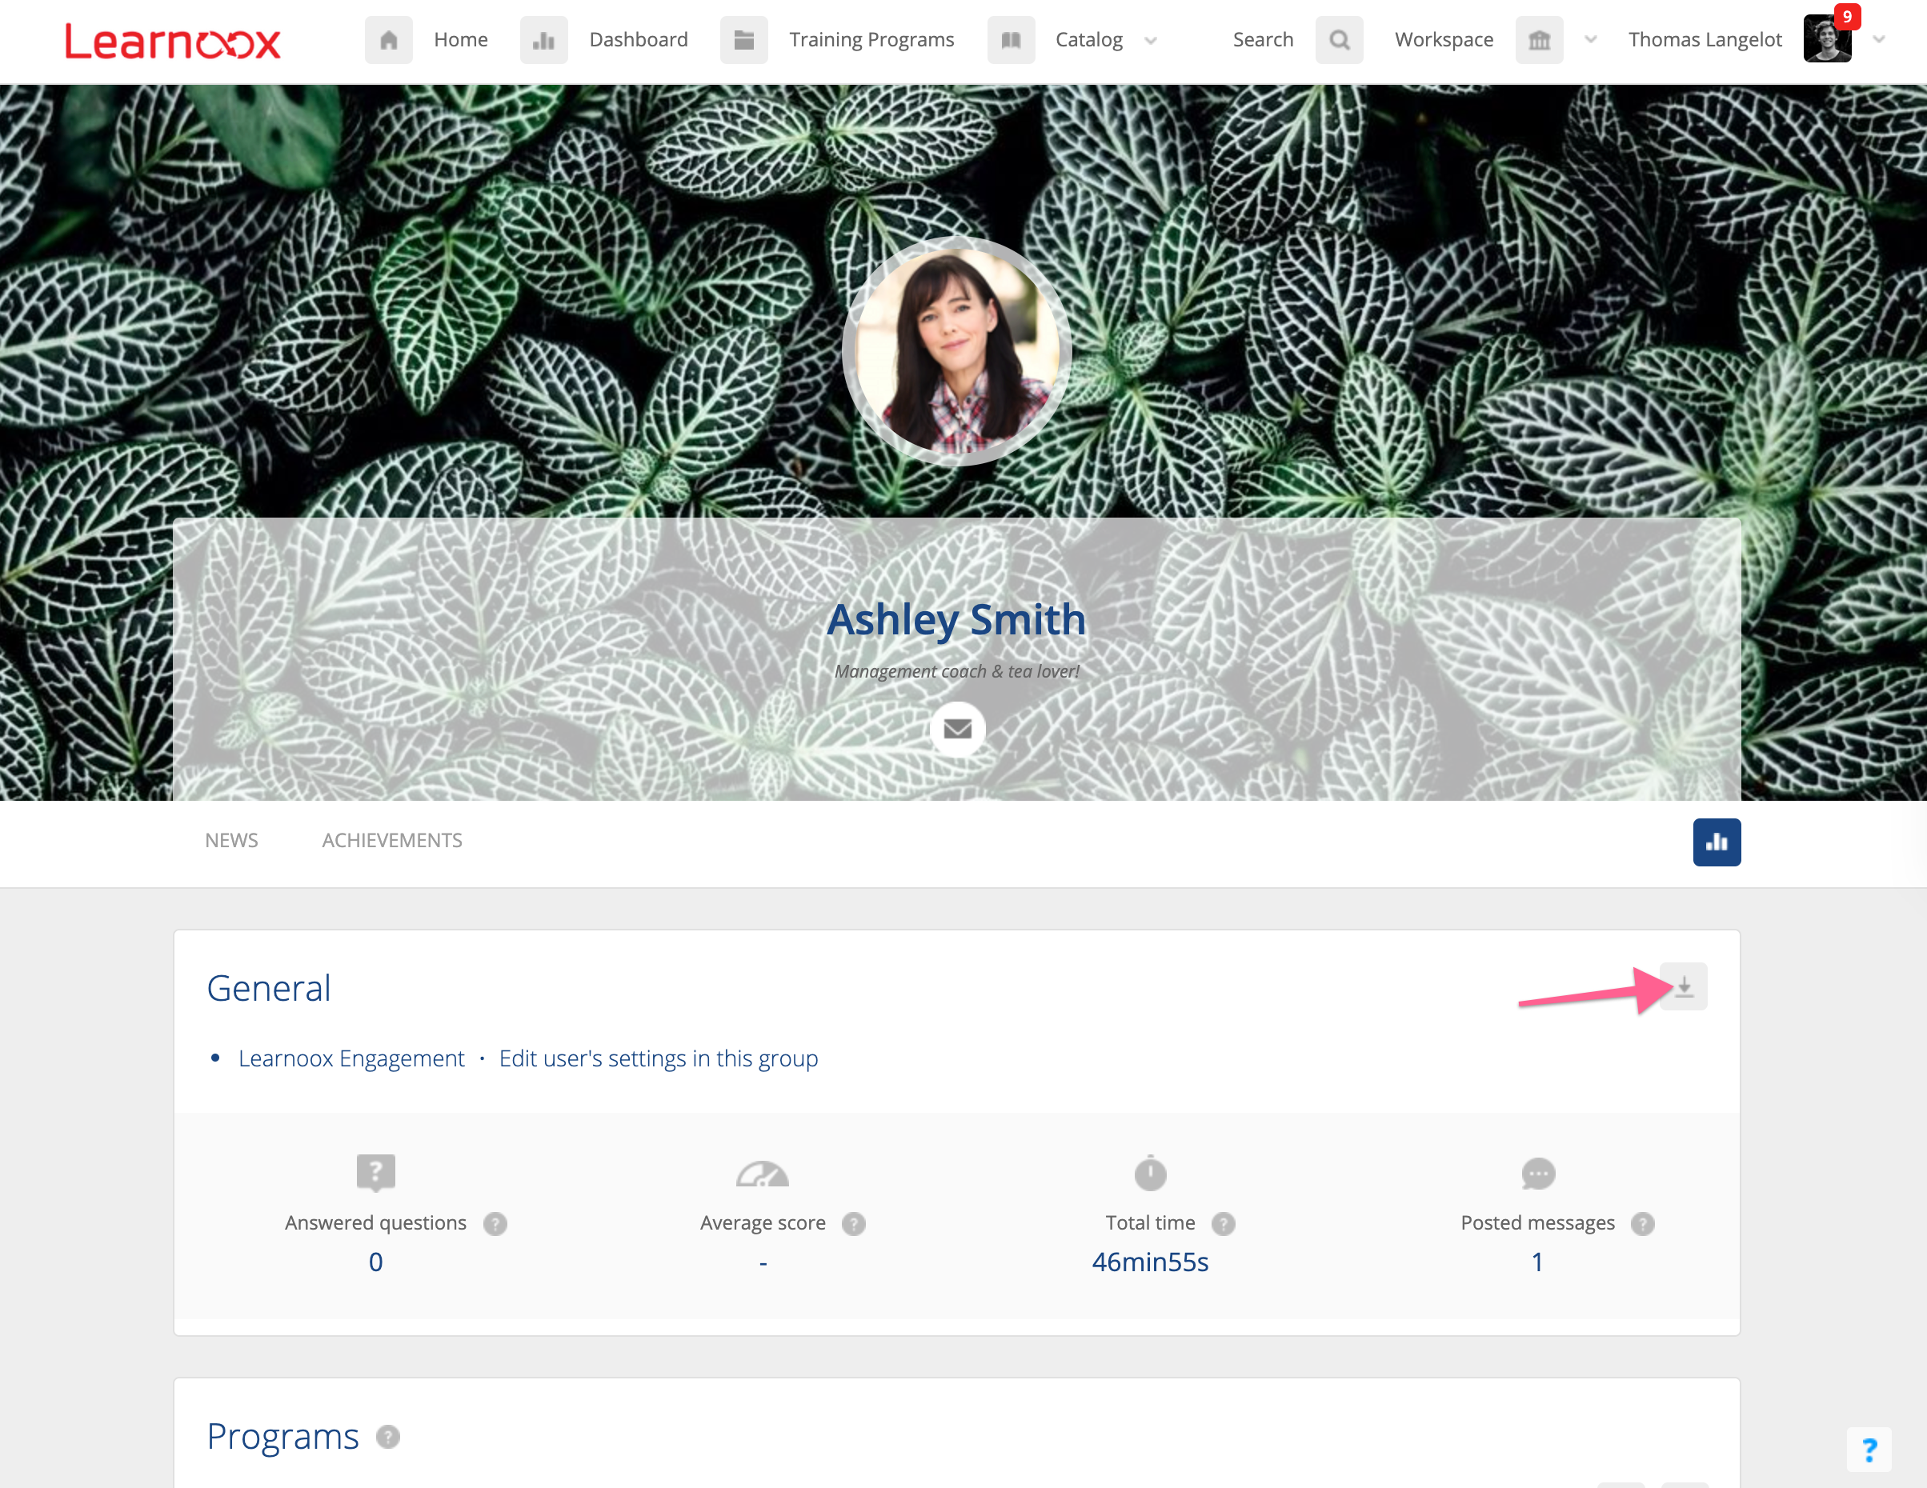Open Dashboard bar chart icon
Viewport: 1927px width, 1488px height.
pyautogui.click(x=543, y=40)
